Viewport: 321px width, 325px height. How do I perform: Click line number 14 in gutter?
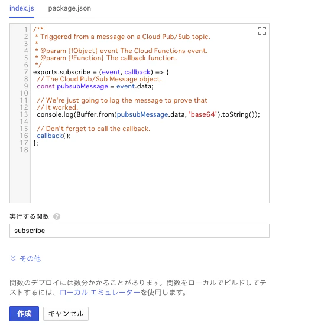[24, 122]
